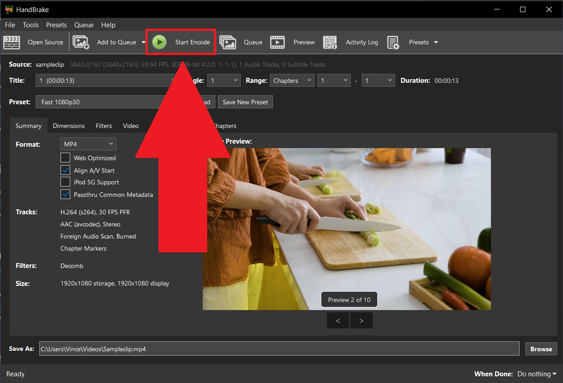This screenshot has width=563, height=383.
Task: Open the Queue with its toolbar icon
Action: (x=228, y=42)
